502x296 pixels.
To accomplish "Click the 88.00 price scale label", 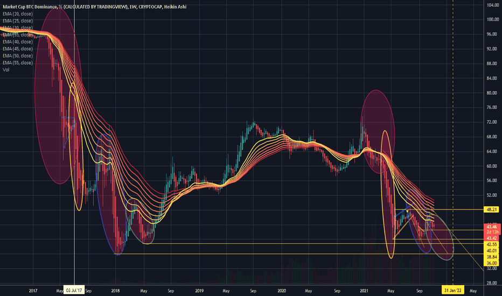I will [492, 64].
